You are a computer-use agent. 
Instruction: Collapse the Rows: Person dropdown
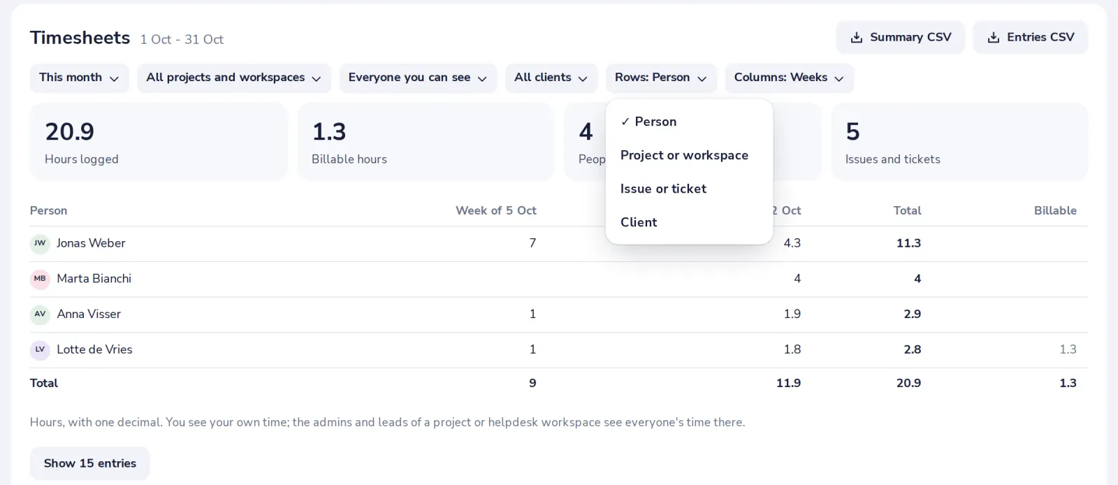pos(661,78)
